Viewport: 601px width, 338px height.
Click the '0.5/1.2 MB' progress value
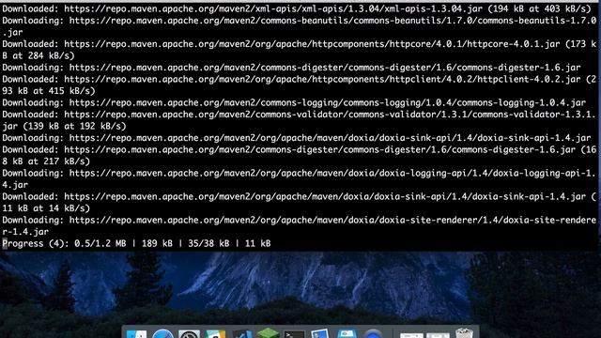click(x=100, y=243)
